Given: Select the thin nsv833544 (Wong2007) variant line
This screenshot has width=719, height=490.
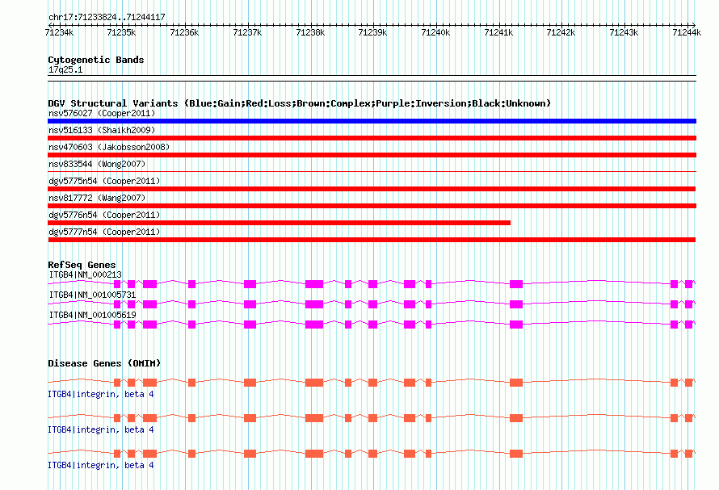Looking at the screenshot, I should [372, 171].
